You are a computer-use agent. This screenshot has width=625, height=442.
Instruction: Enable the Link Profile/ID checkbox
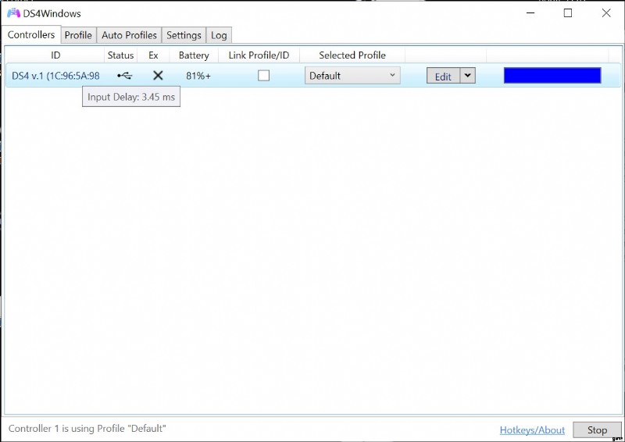coord(264,76)
